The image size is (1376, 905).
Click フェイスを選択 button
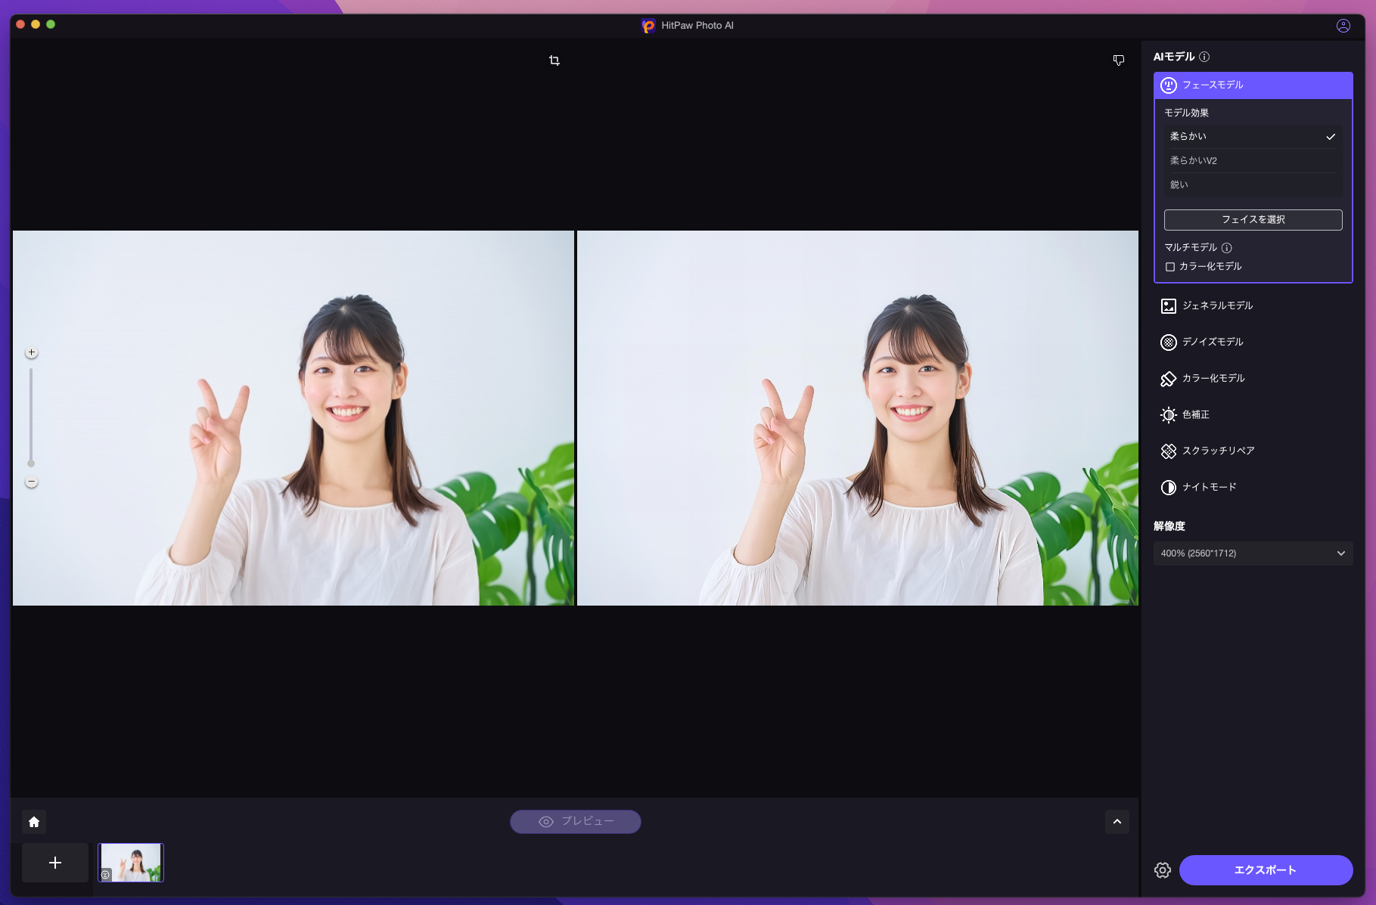1253,220
